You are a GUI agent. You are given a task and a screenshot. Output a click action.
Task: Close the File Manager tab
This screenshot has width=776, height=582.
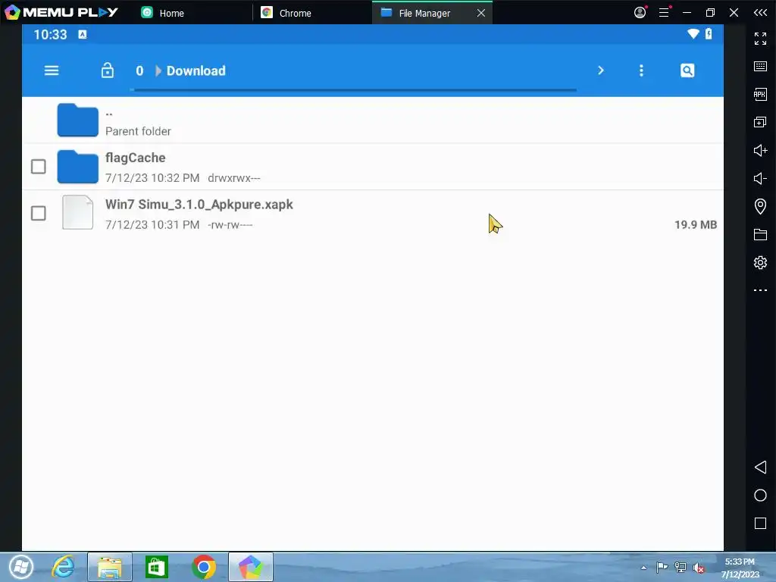tap(481, 13)
